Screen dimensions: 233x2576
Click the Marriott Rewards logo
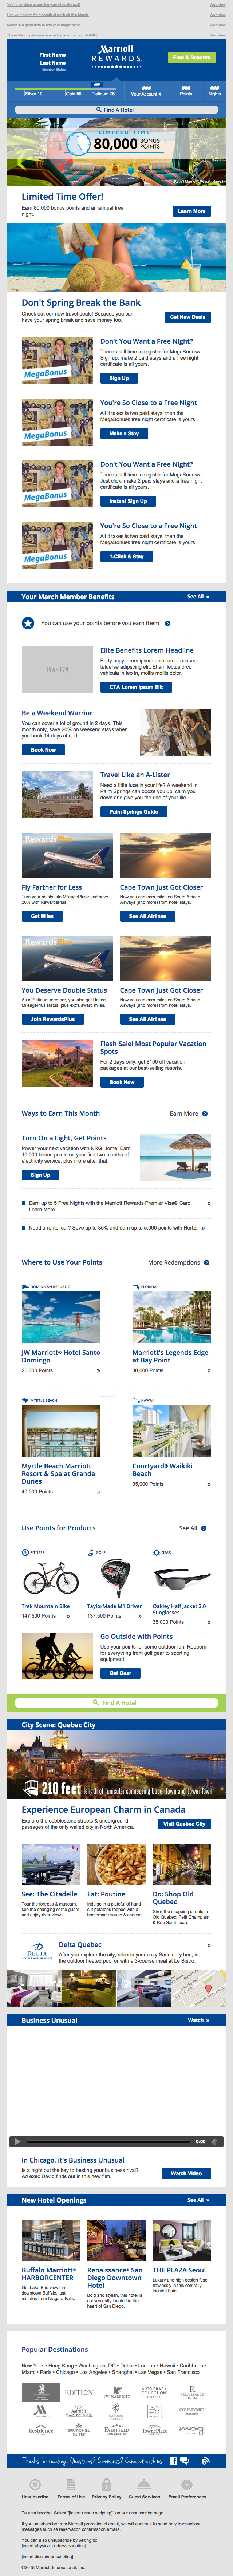point(116,54)
